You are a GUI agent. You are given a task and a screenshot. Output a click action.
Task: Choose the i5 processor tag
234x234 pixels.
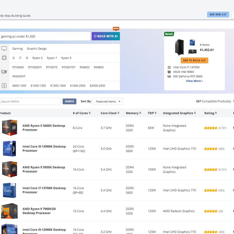tap(14, 58)
